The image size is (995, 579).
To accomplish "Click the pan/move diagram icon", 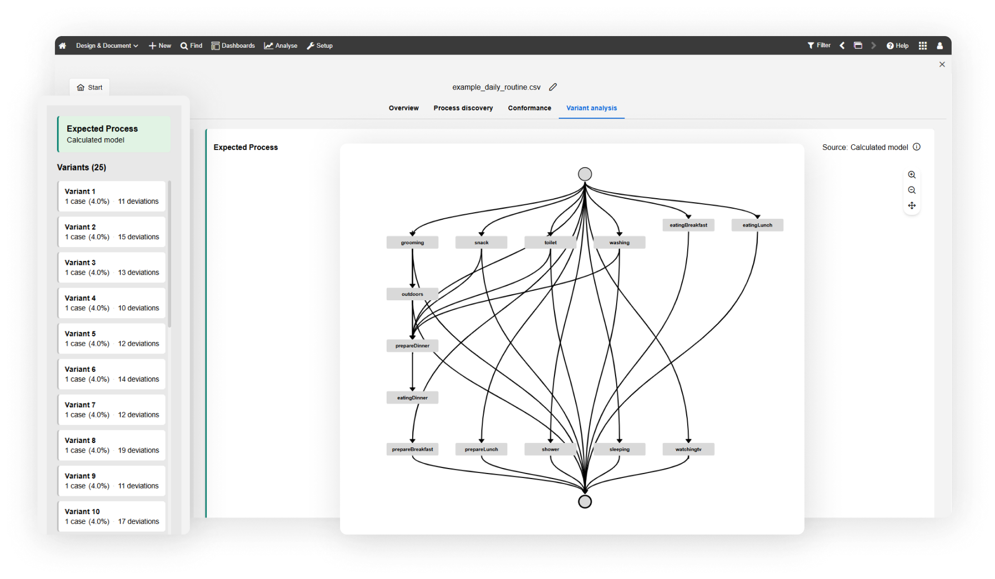I will tap(912, 206).
